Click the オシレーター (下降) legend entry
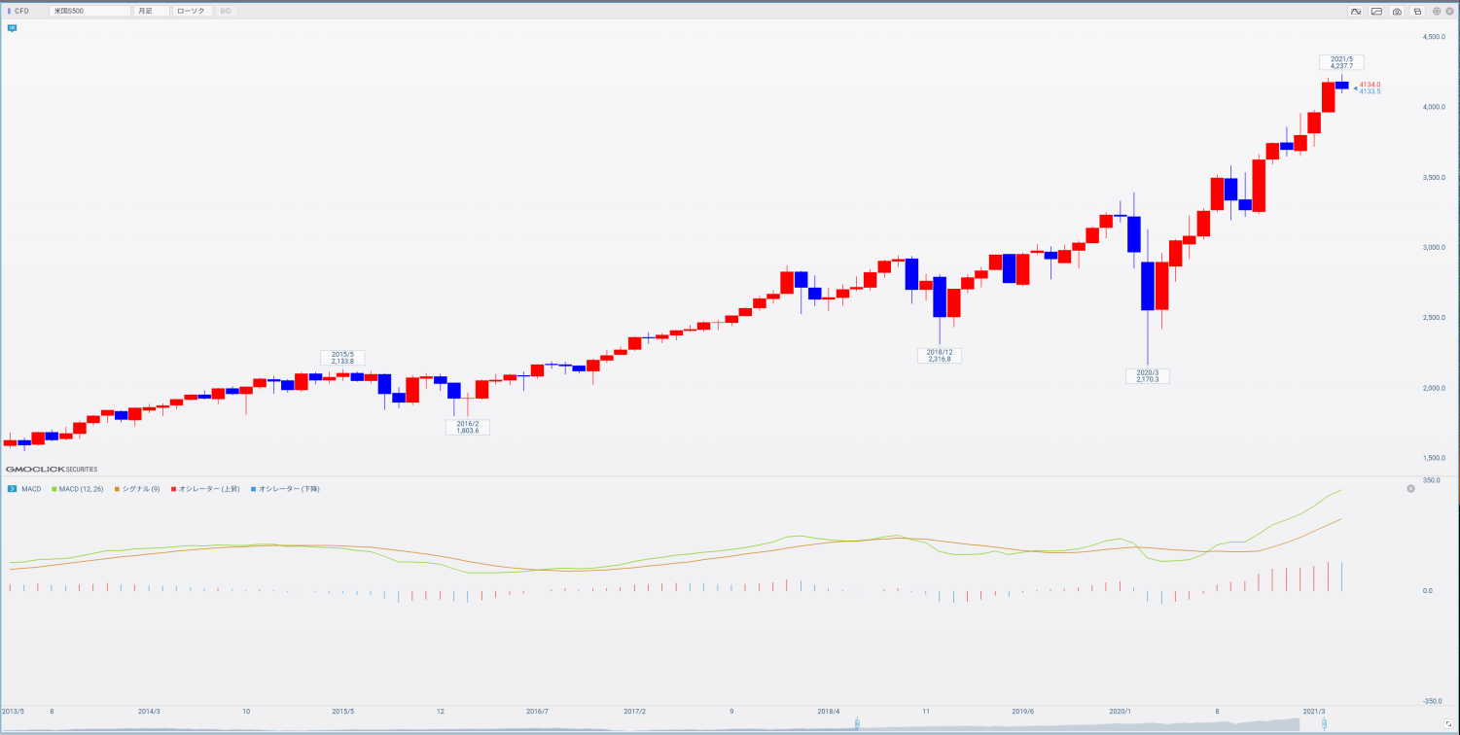The height and width of the screenshot is (735, 1460). point(285,489)
